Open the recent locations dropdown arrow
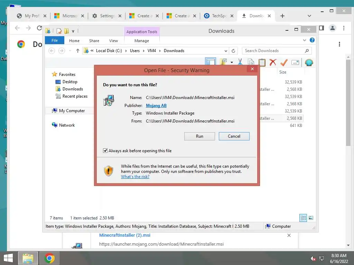Image resolution: width=354 pixels, height=265 pixels. tap(70, 51)
